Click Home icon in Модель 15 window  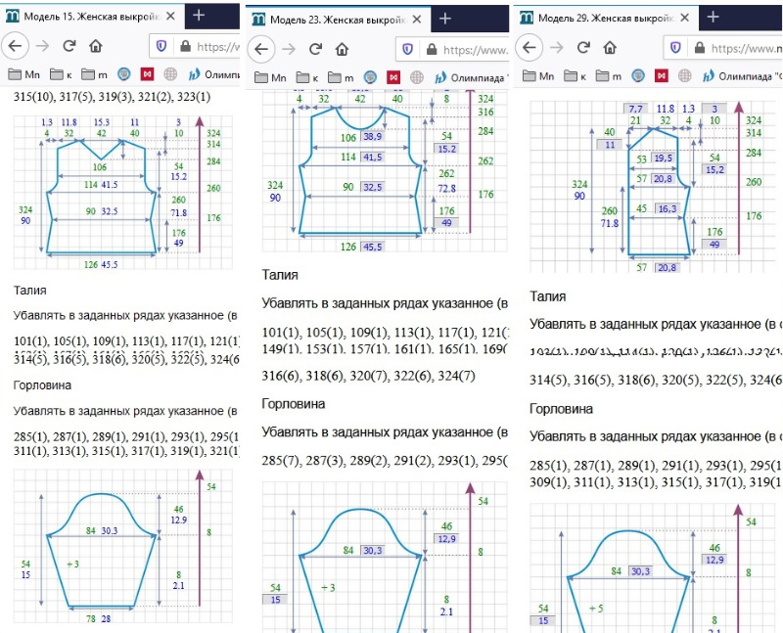(96, 44)
